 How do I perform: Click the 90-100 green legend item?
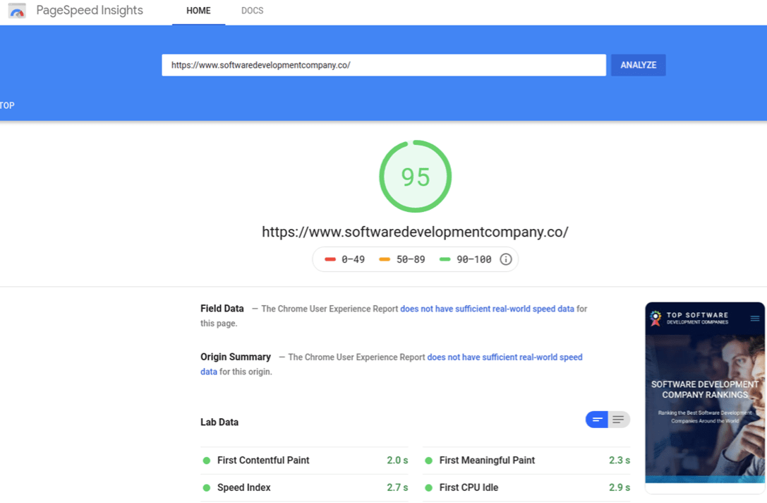click(465, 259)
